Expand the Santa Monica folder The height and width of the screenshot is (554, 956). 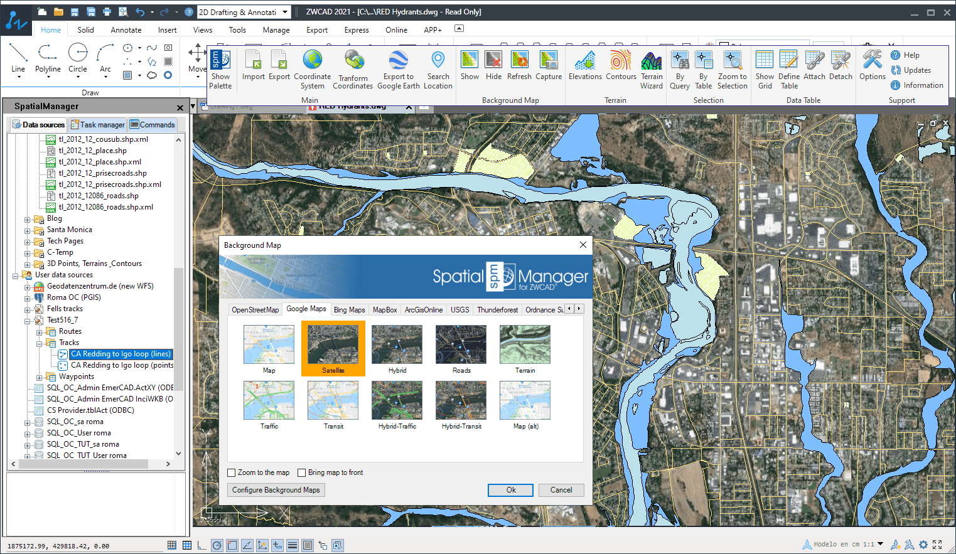(x=28, y=230)
